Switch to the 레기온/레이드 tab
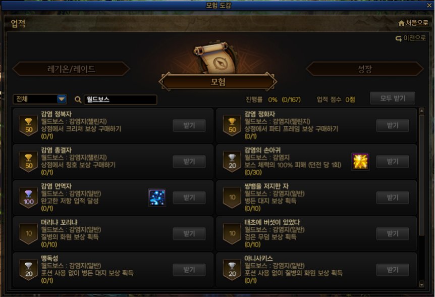The width and height of the screenshot is (435, 297). pos(71,69)
